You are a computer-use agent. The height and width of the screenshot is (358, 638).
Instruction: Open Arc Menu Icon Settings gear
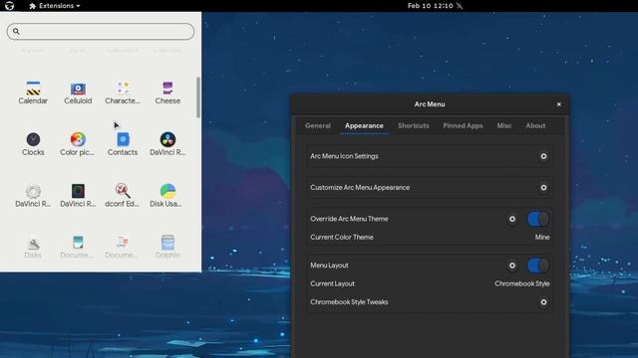tap(543, 156)
